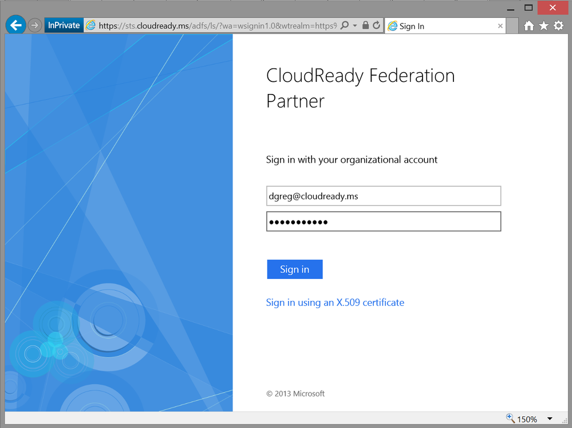Close the Sign In tab
572x428 pixels.
pyautogui.click(x=500, y=26)
